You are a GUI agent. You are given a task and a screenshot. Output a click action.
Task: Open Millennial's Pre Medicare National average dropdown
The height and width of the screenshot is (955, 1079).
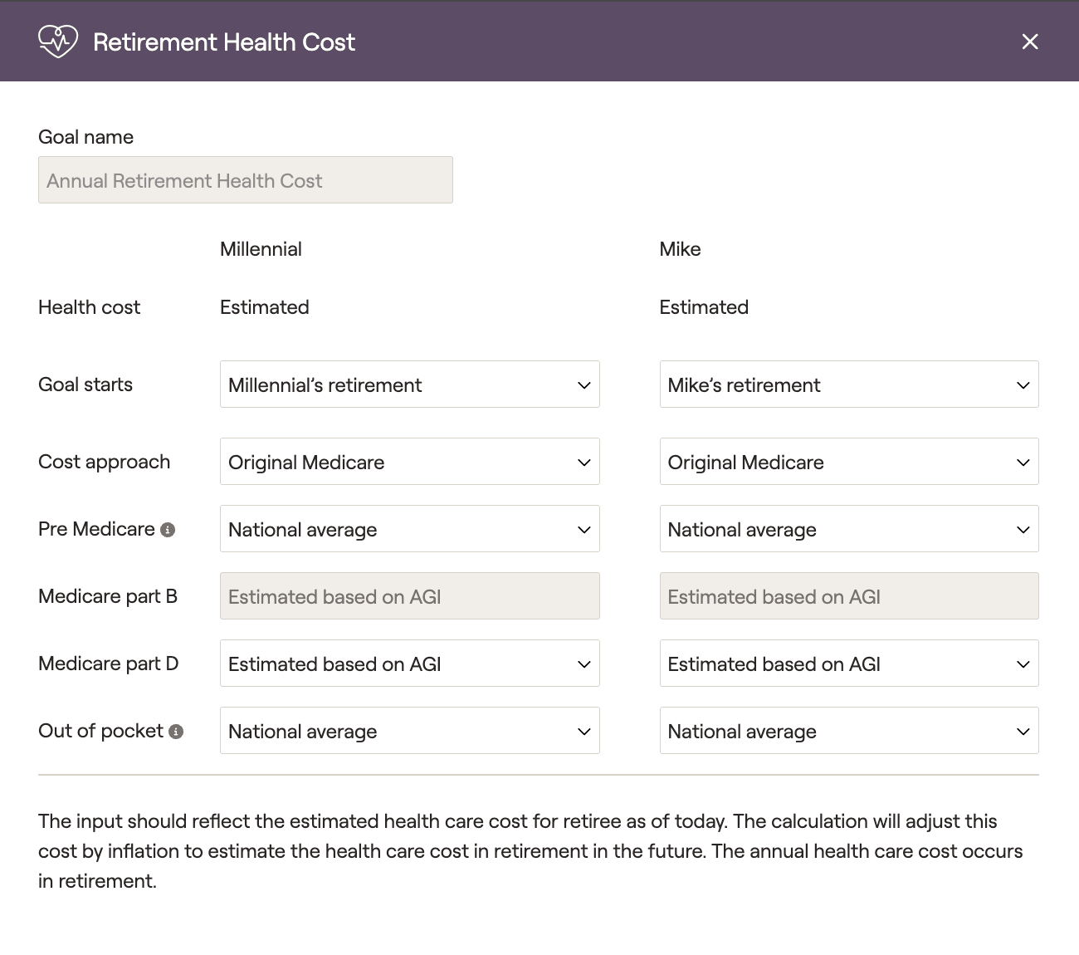point(410,529)
